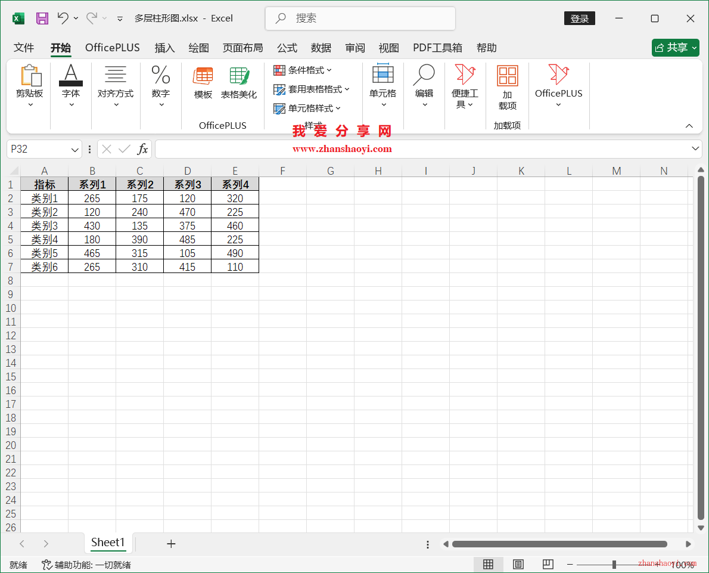Screen dimensions: 709x573
Task: Open Customize Quick Access Toolbar dropdown
Action: 120,18
